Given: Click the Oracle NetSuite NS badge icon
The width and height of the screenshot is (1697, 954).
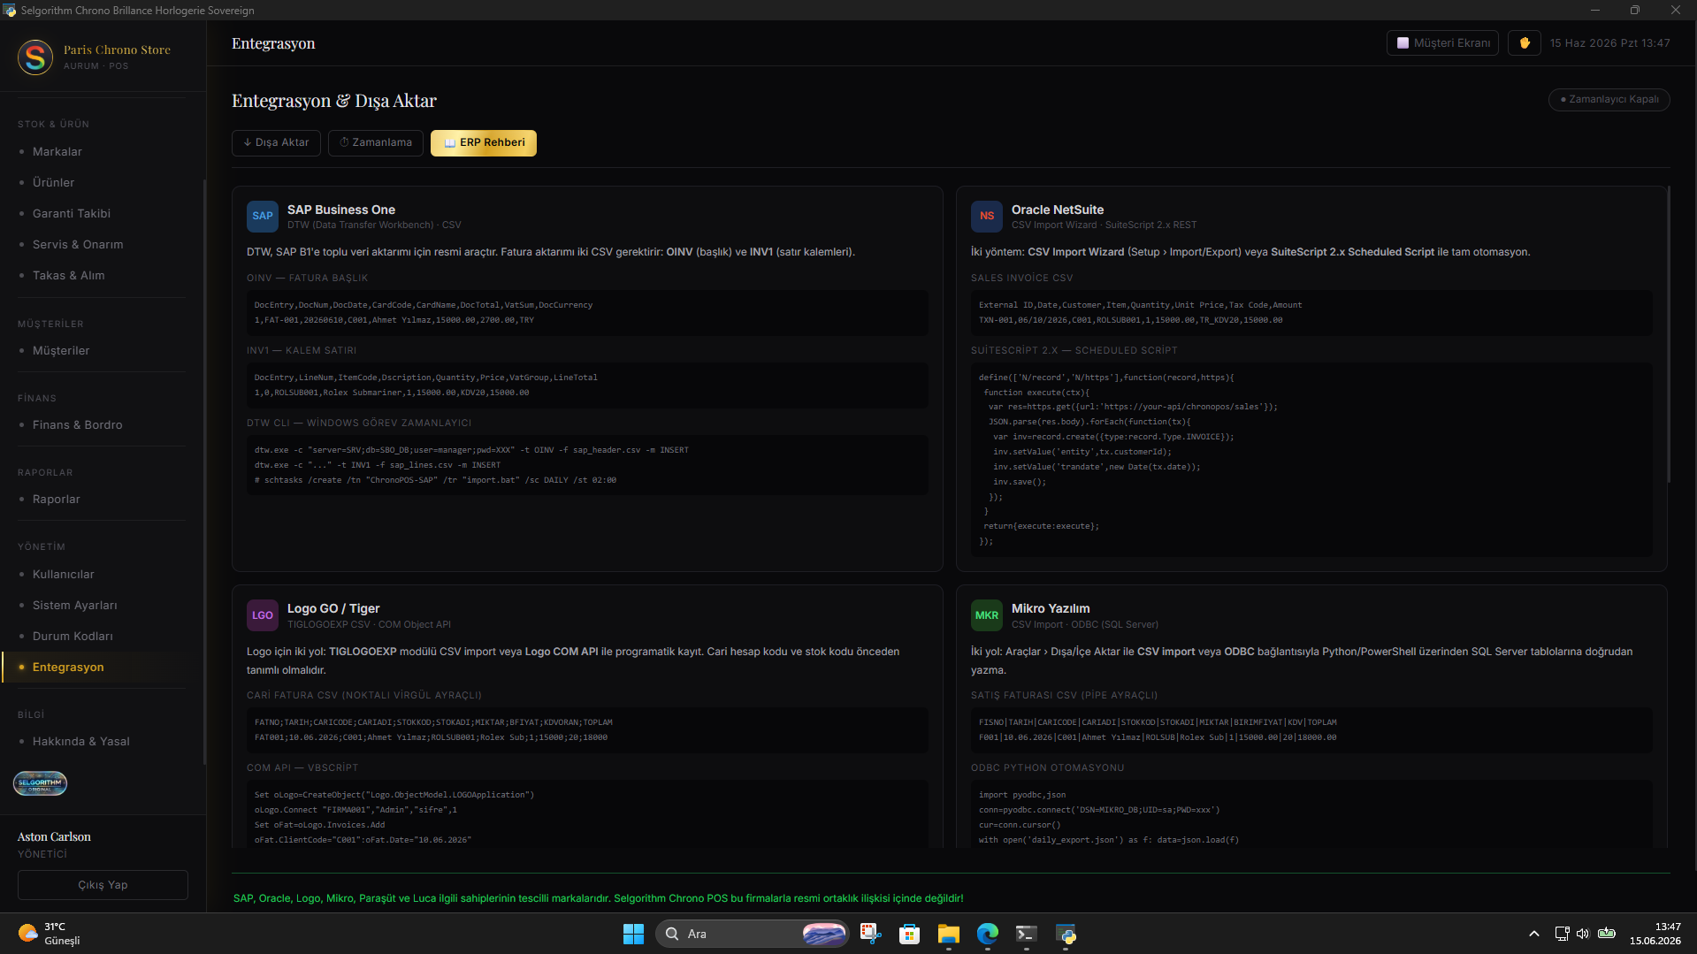Looking at the screenshot, I should [x=987, y=216].
